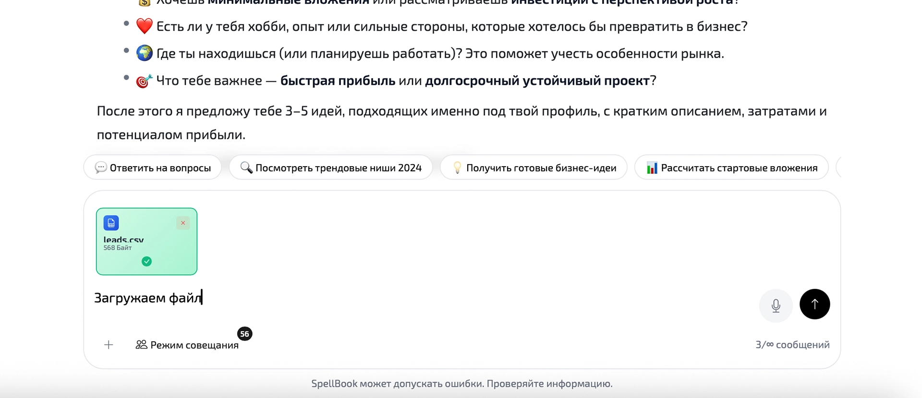The height and width of the screenshot is (398, 922).
Task: Click the microphone voice input icon
Action: 776,305
